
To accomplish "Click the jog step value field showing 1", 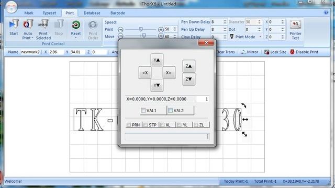I will coord(203,99).
